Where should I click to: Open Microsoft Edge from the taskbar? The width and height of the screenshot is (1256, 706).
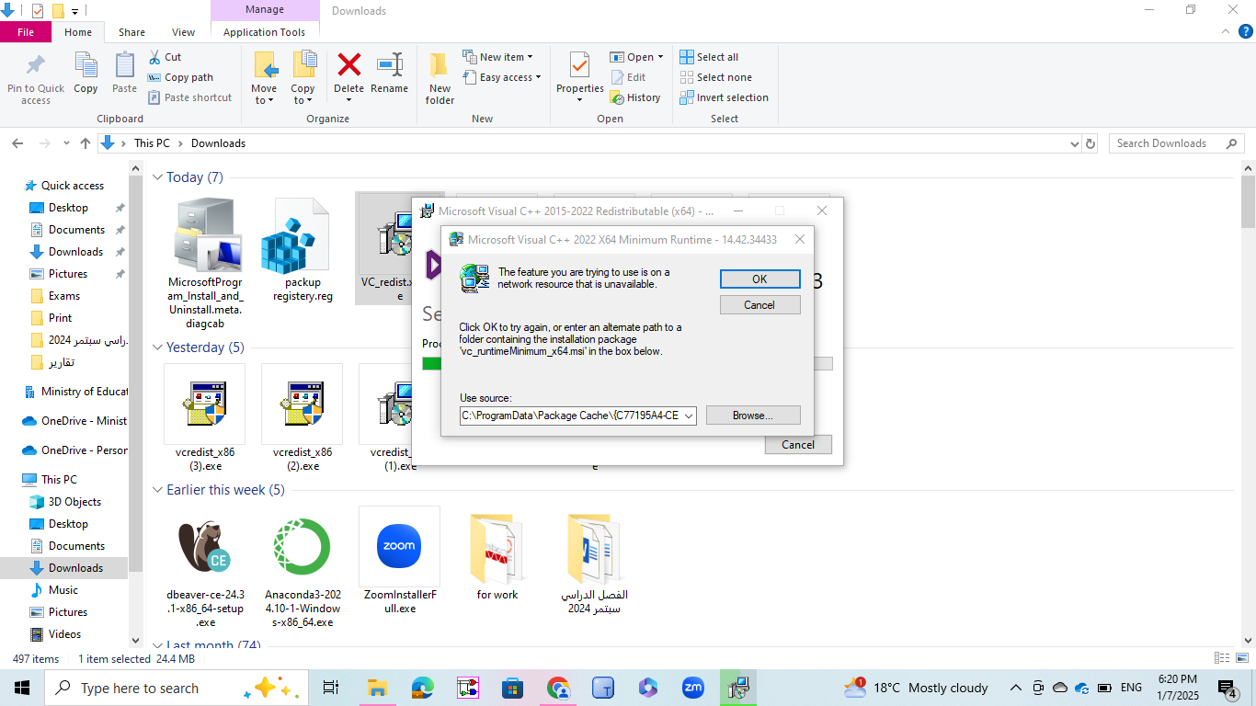tap(422, 688)
